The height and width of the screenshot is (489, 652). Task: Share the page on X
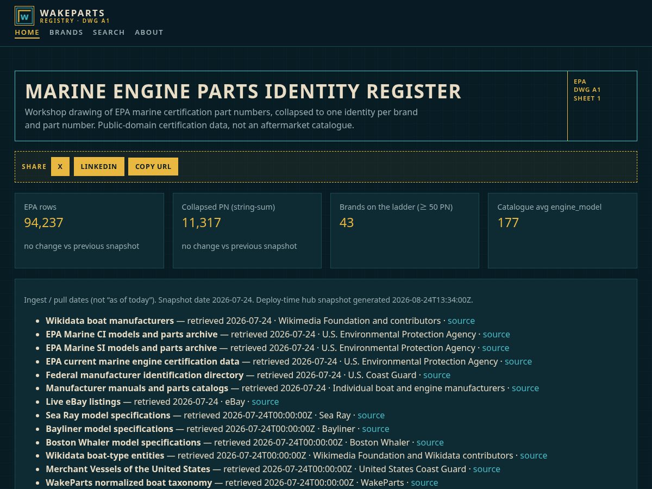60,167
